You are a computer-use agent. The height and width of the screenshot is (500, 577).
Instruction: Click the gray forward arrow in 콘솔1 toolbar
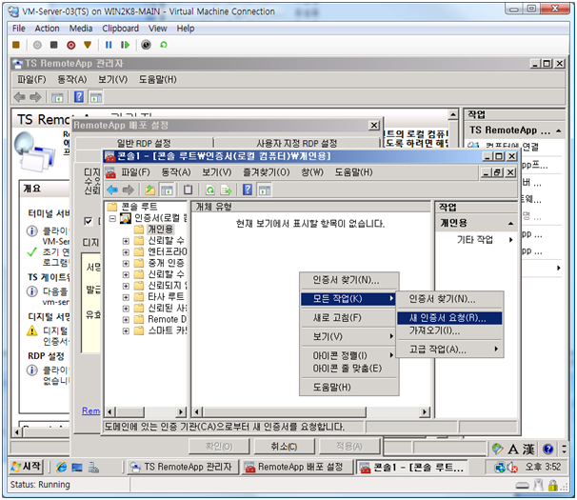click(x=128, y=190)
